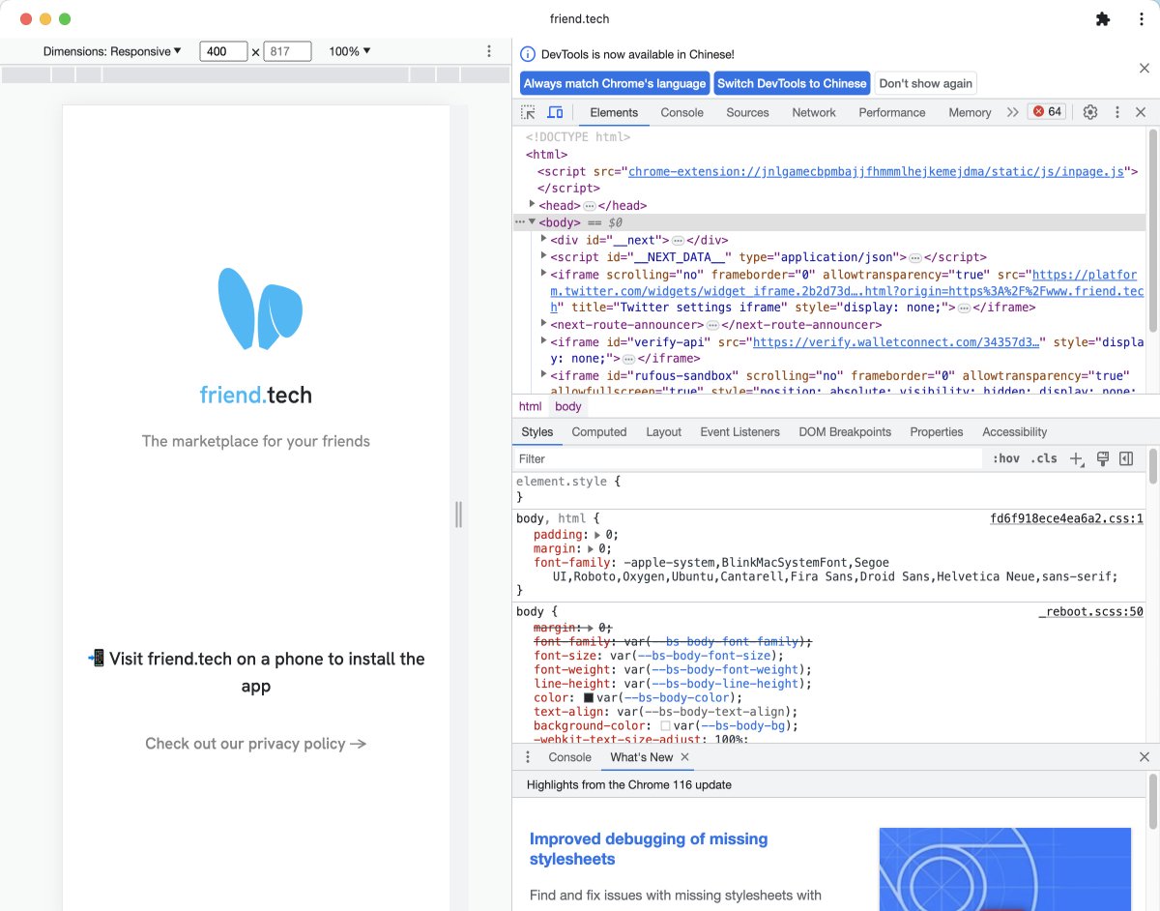Expand the Twitter settings iframe node
The width and height of the screenshot is (1160, 911).
(544, 274)
